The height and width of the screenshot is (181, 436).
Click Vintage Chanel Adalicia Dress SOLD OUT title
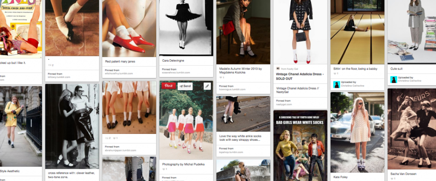(300, 76)
